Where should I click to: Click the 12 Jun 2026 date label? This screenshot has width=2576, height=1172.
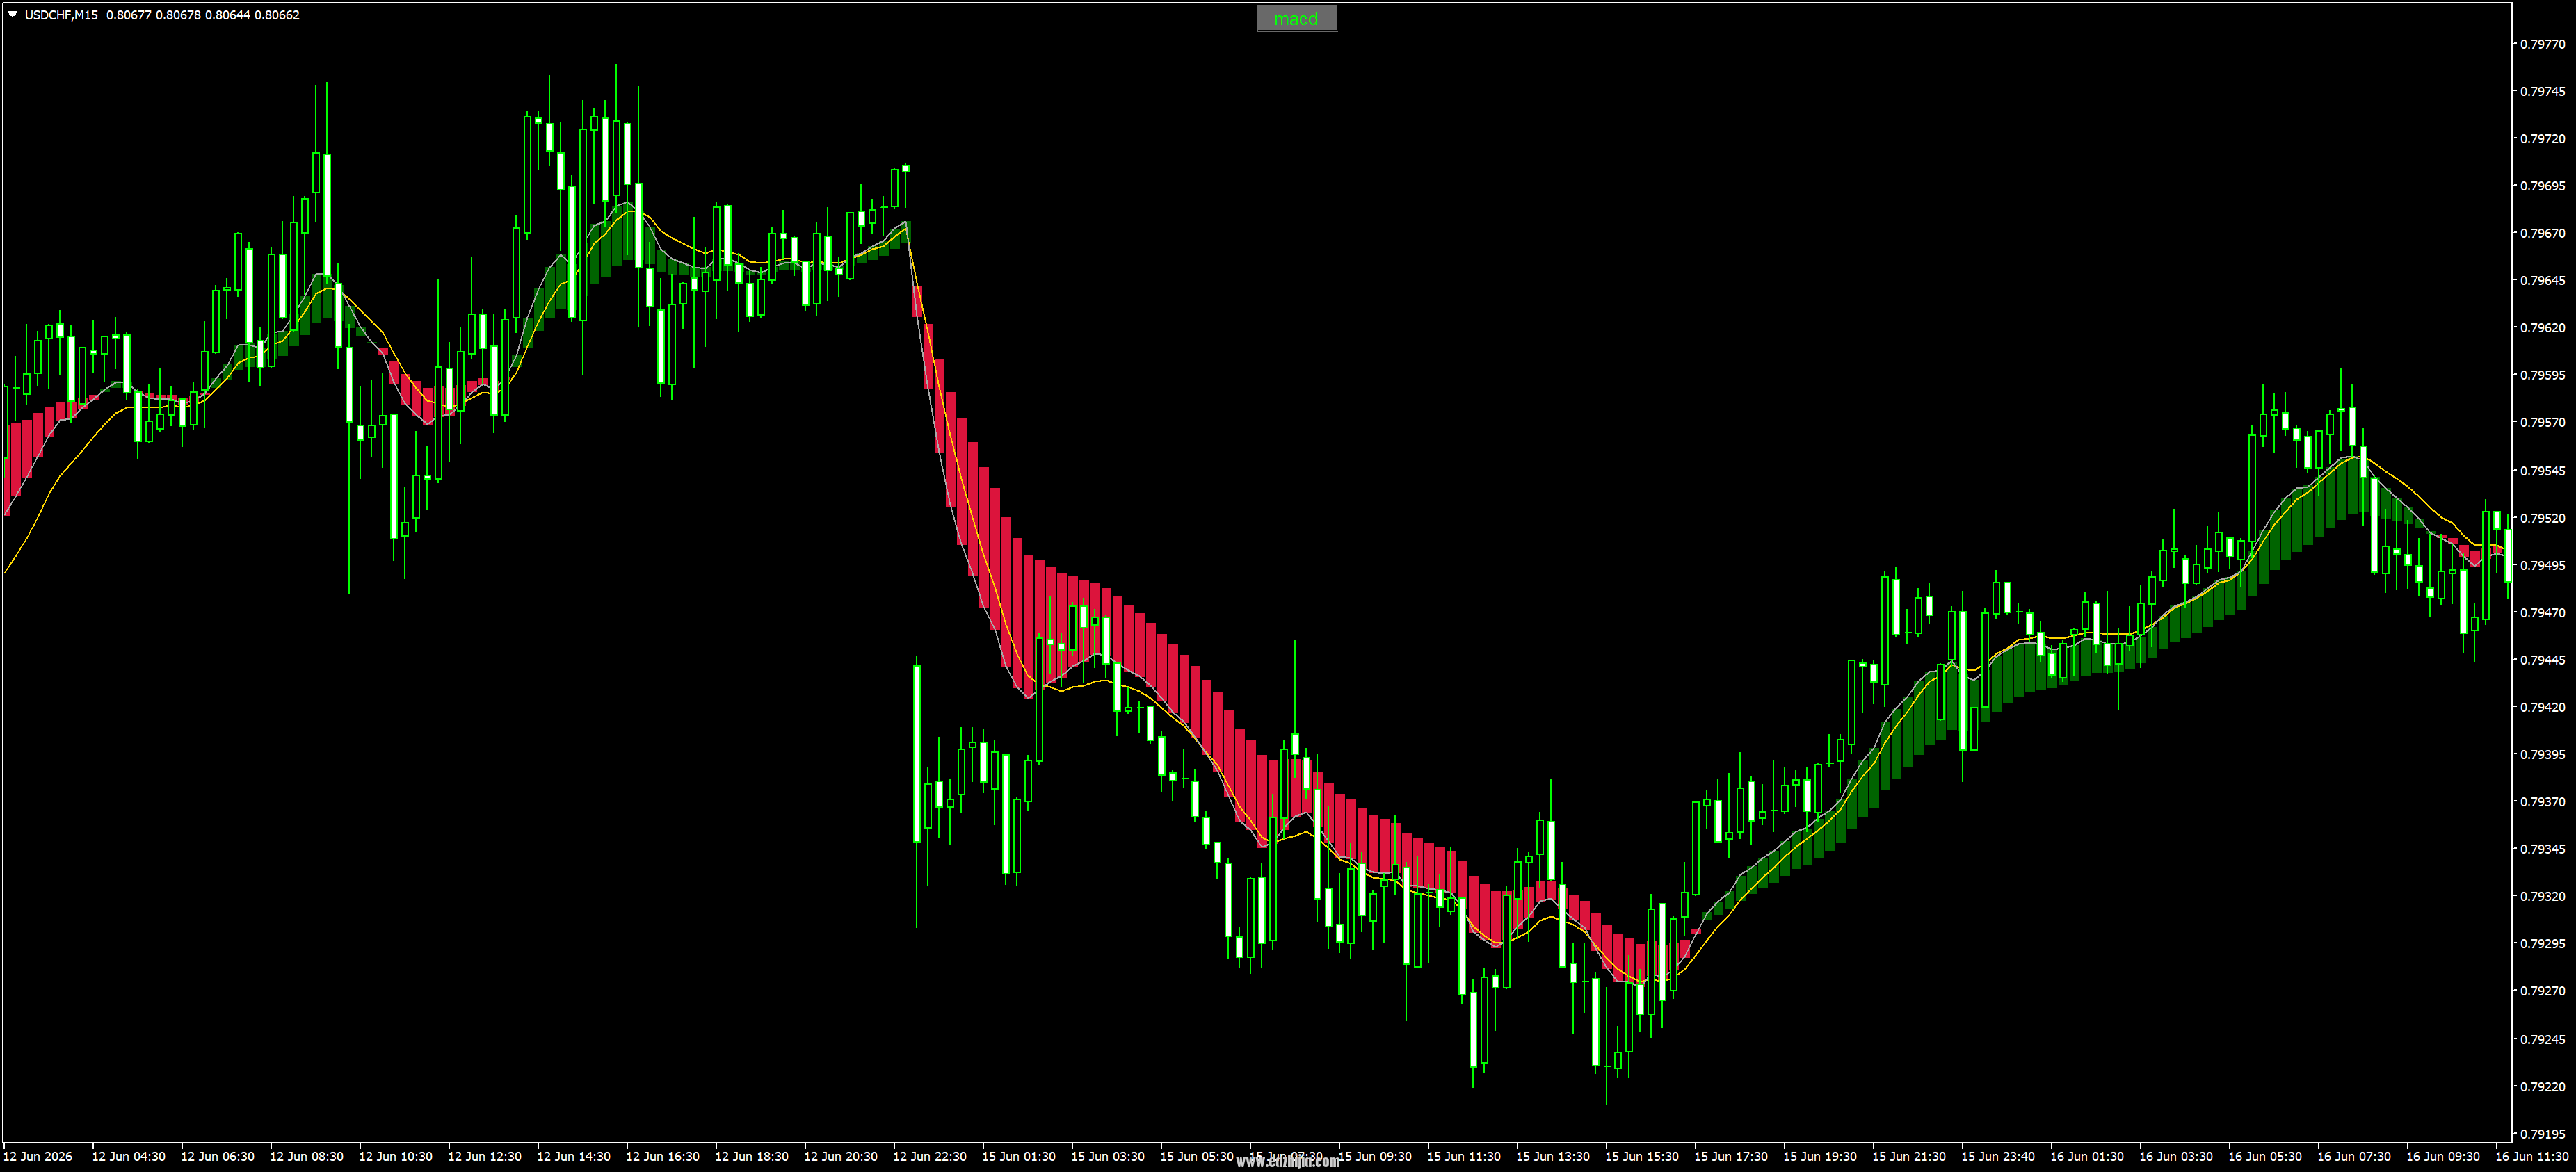(38, 1157)
